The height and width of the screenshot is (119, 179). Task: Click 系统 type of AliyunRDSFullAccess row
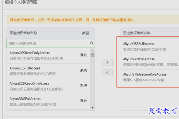pos(84,101)
